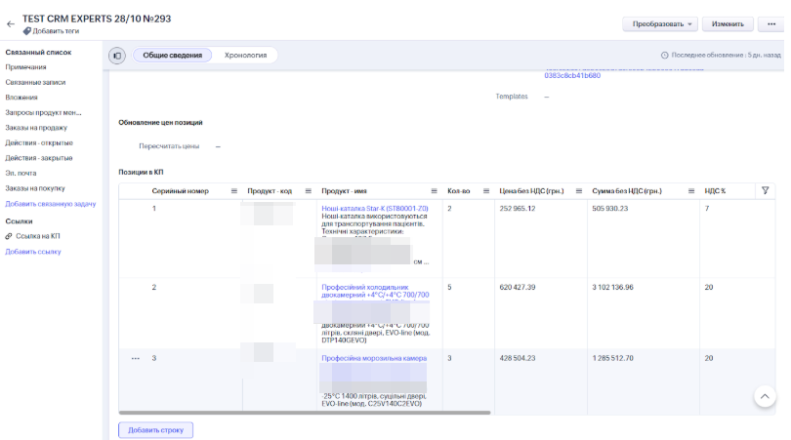Click the НДС value 7 in row 1
Screen dimensions: 791x440
[707, 208]
